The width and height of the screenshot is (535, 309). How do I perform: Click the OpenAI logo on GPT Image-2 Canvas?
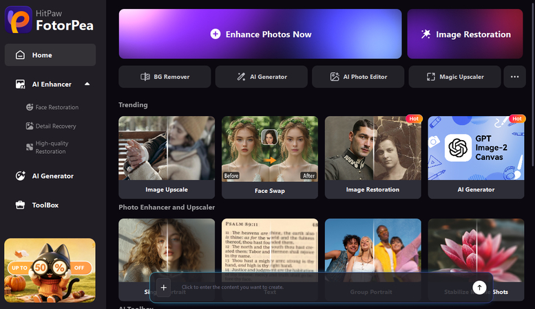[x=458, y=148]
